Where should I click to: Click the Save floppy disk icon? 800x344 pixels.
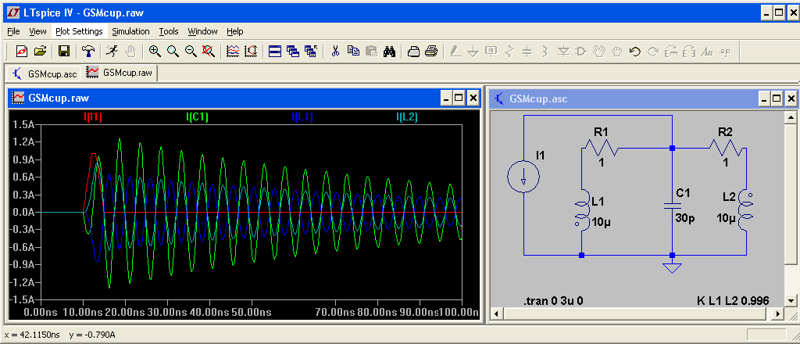pyautogui.click(x=64, y=52)
